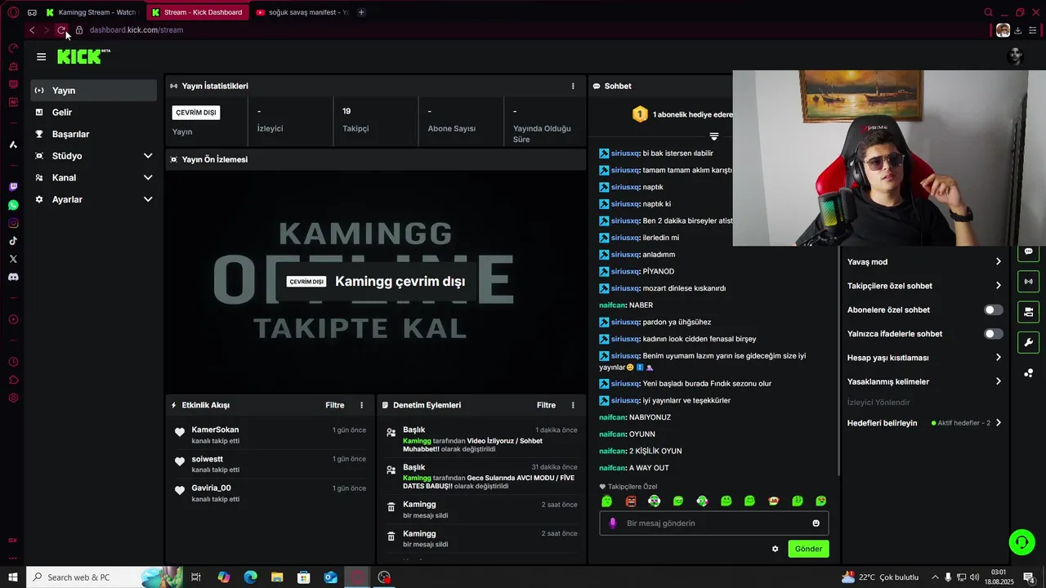1046x588 pixels.
Task: Click the ÇEVRİM DIŞI status badge in stats
Action: coord(196,113)
